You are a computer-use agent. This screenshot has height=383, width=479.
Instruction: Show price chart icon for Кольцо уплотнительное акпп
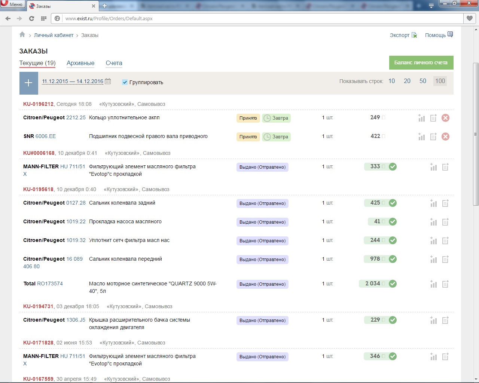tap(422, 118)
